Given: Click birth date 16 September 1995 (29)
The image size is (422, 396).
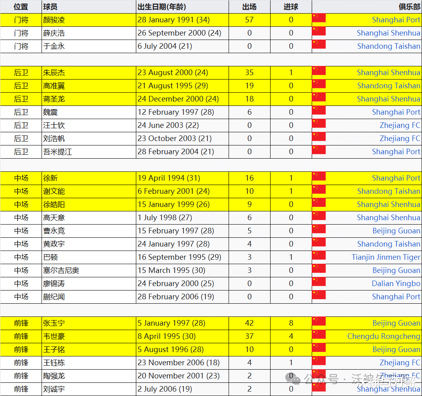Looking at the screenshot, I should click(179, 257).
